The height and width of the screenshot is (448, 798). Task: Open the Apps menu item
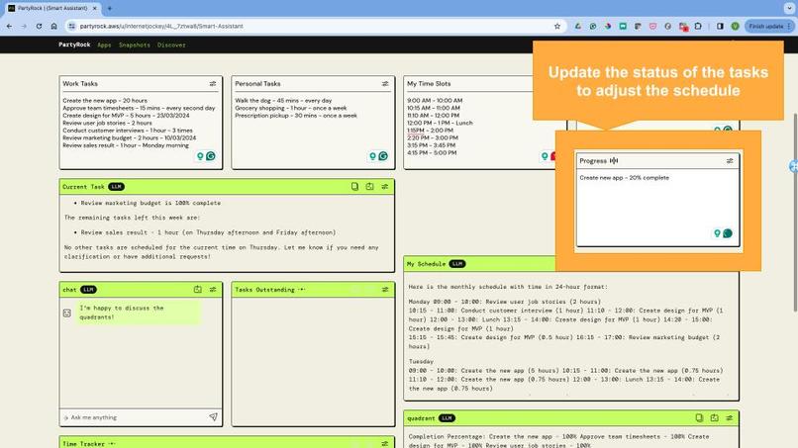pyautogui.click(x=104, y=45)
